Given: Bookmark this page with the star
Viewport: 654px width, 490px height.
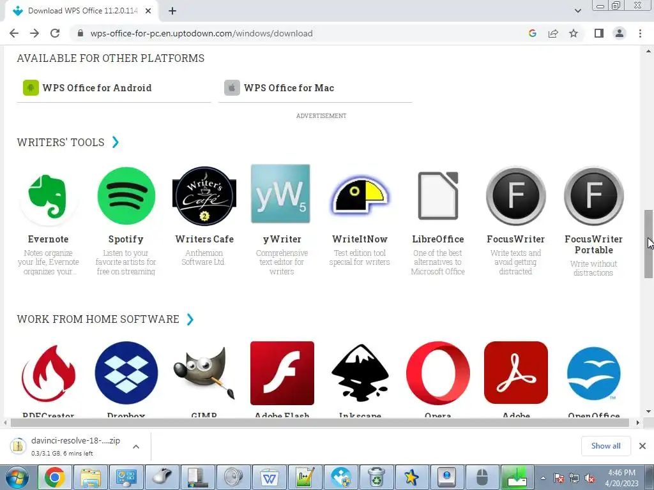Looking at the screenshot, I should (574, 33).
